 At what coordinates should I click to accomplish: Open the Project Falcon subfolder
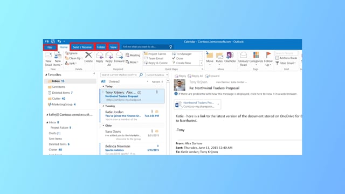[61, 128]
